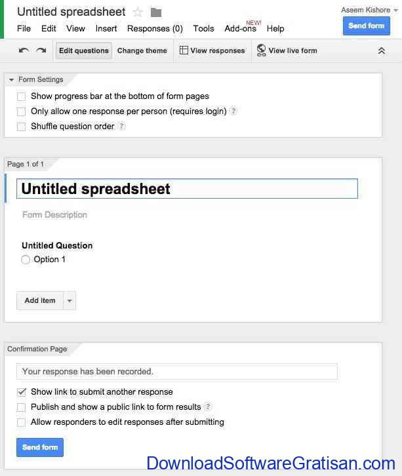The width and height of the screenshot is (402, 476).
Task: Uncheck Show link to submit another response
Action: tap(22, 392)
